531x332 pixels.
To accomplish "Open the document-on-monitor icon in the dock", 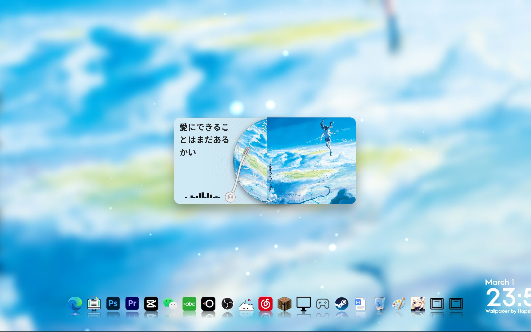I will [x=94, y=304].
